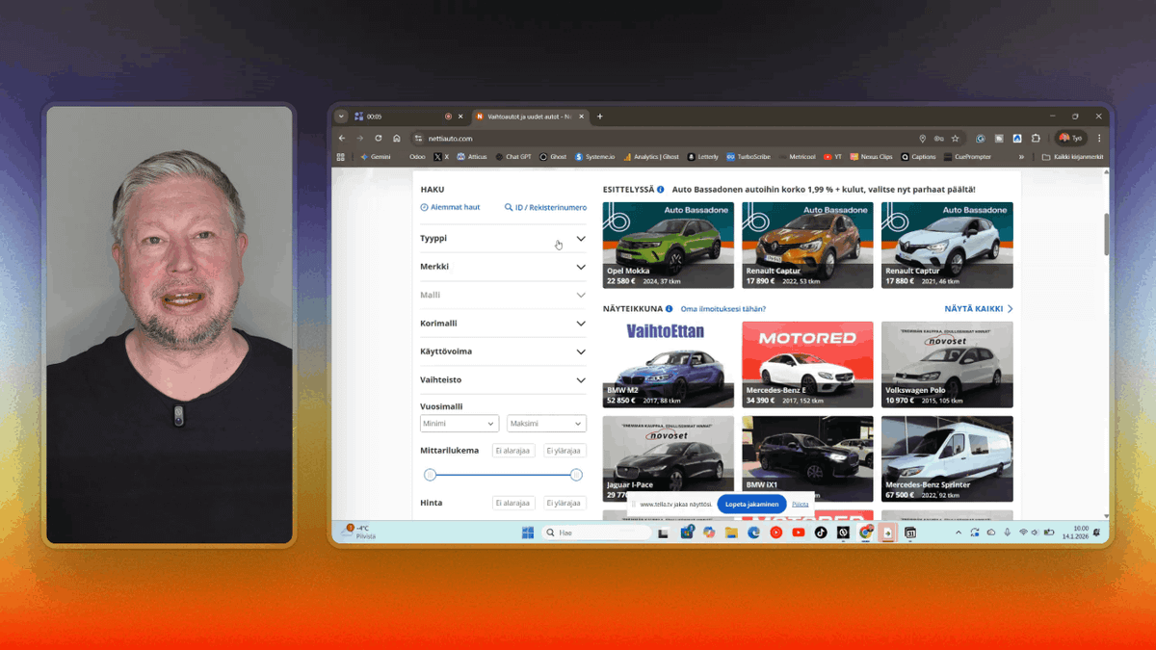This screenshot has height=650, width=1156.
Task: Open the Kaikki kirjanmerkit folder
Action: click(x=1072, y=157)
